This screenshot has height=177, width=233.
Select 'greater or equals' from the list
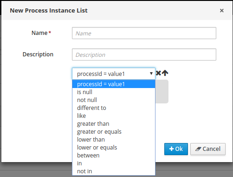(x=114, y=132)
